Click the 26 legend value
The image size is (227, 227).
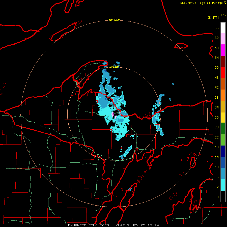point(217,127)
